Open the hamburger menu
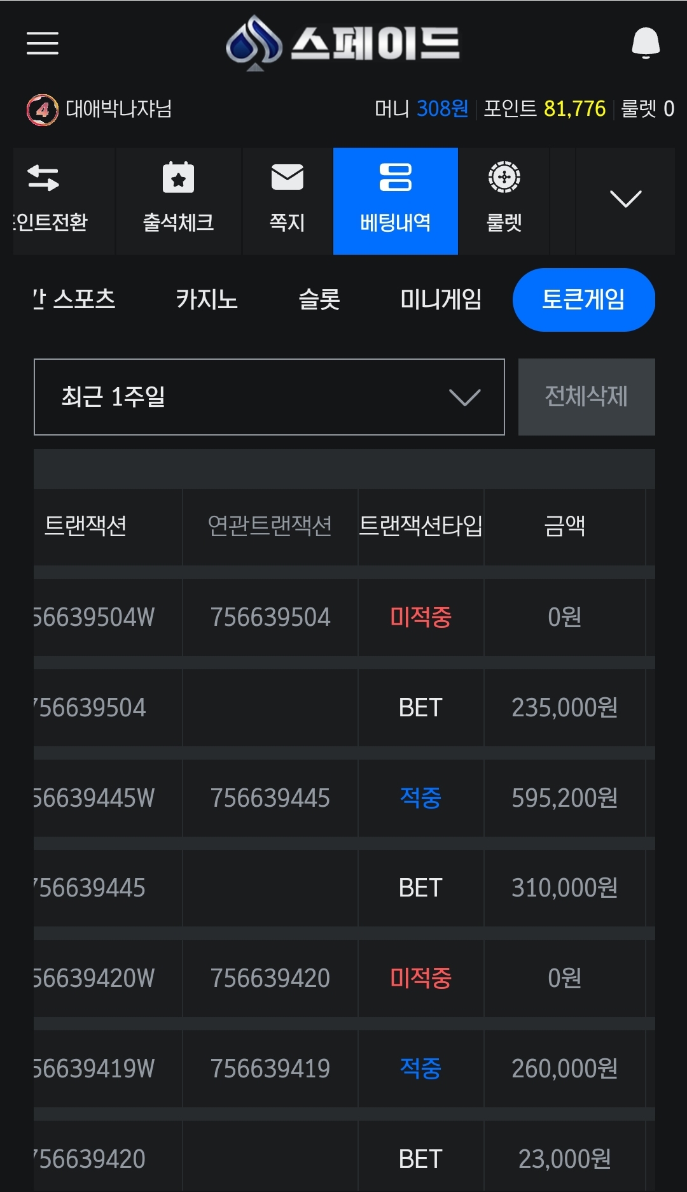 point(42,43)
